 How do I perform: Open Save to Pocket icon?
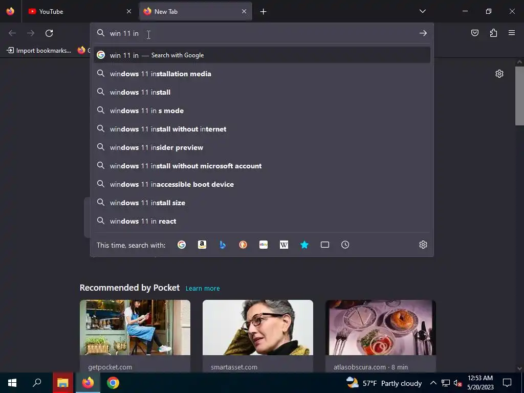pos(474,33)
